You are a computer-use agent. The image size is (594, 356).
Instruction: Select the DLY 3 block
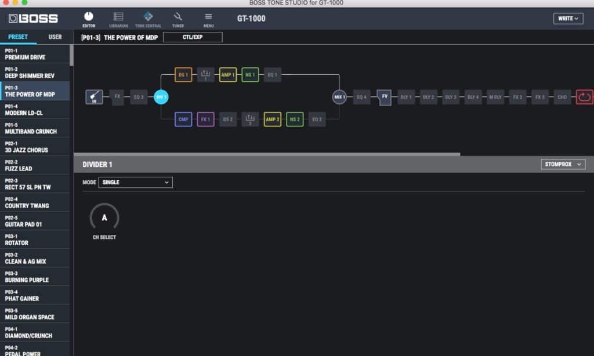(x=451, y=97)
